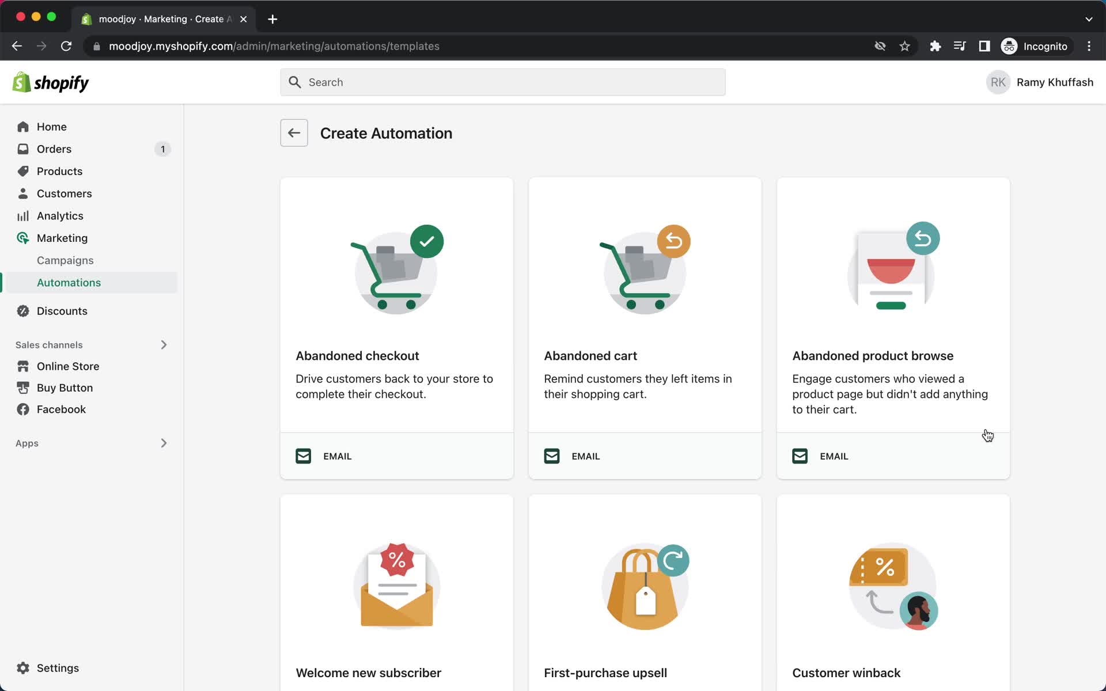1106x691 pixels.
Task: Click the First-purchase upsell shopping bag icon
Action: tap(644, 586)
